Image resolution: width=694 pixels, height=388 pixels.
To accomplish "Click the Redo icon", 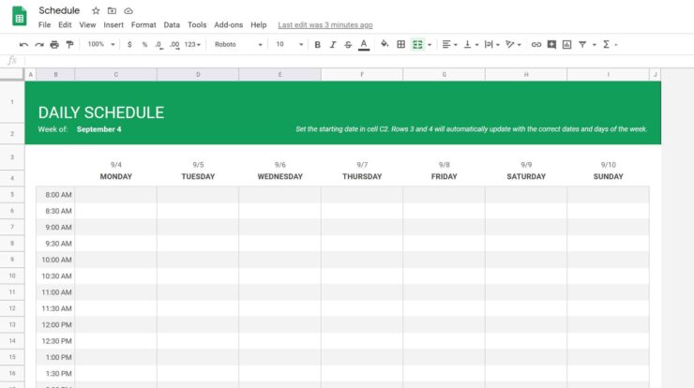I will [x=39, y=45].
